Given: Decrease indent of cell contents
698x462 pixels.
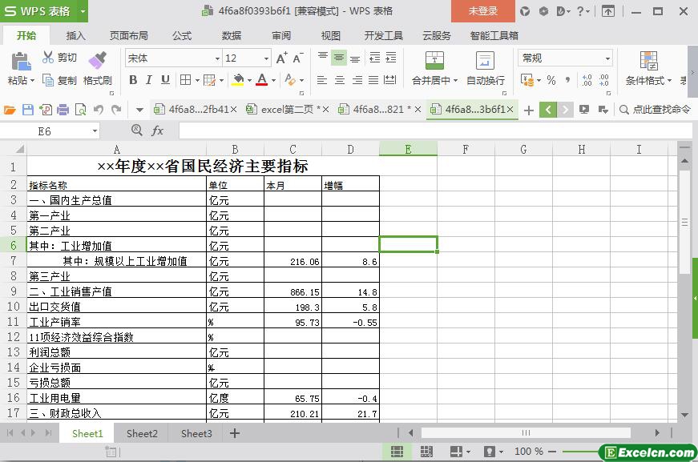Looking at the screenshot, I should tap(375, 58).
